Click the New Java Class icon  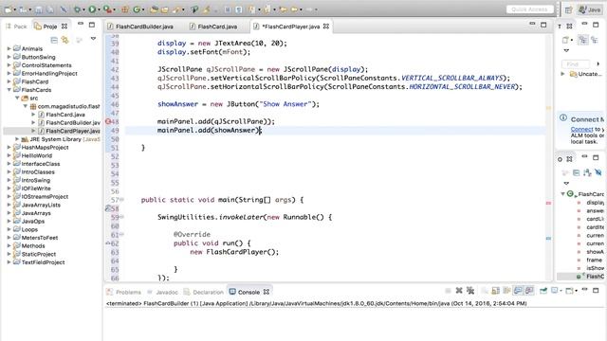point(137,9)
